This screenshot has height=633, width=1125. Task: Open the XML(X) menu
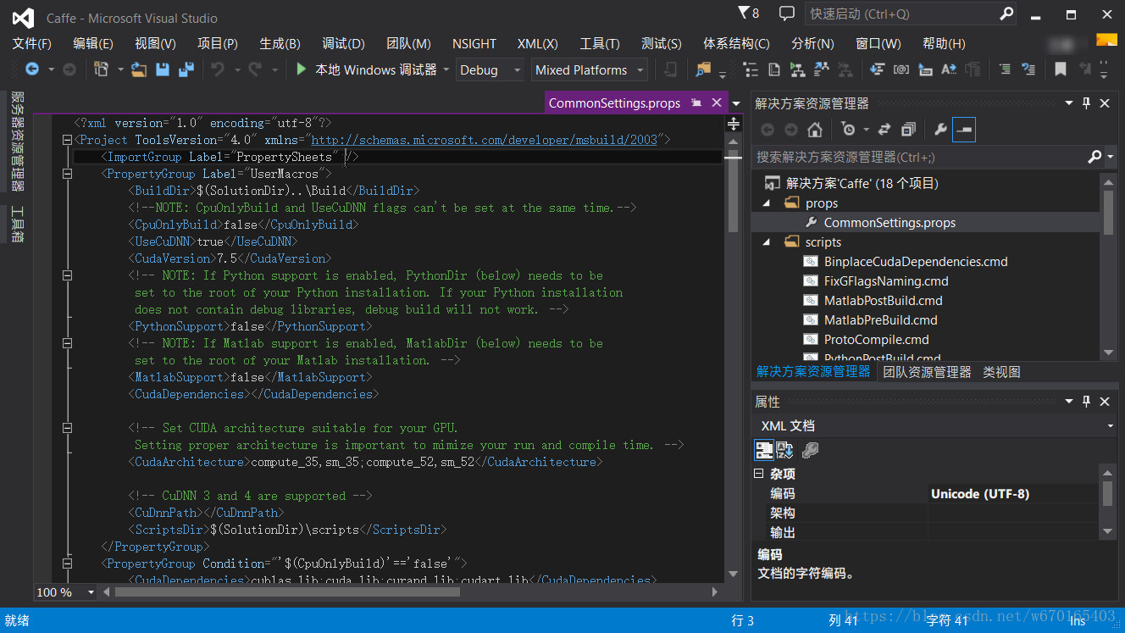click(538, 43)
